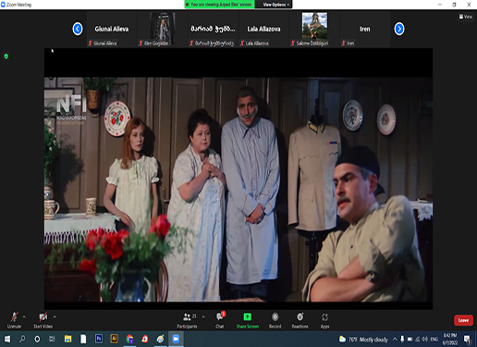Select the Iren participant tile
The image size is (477, 347).
click(365, 30)
